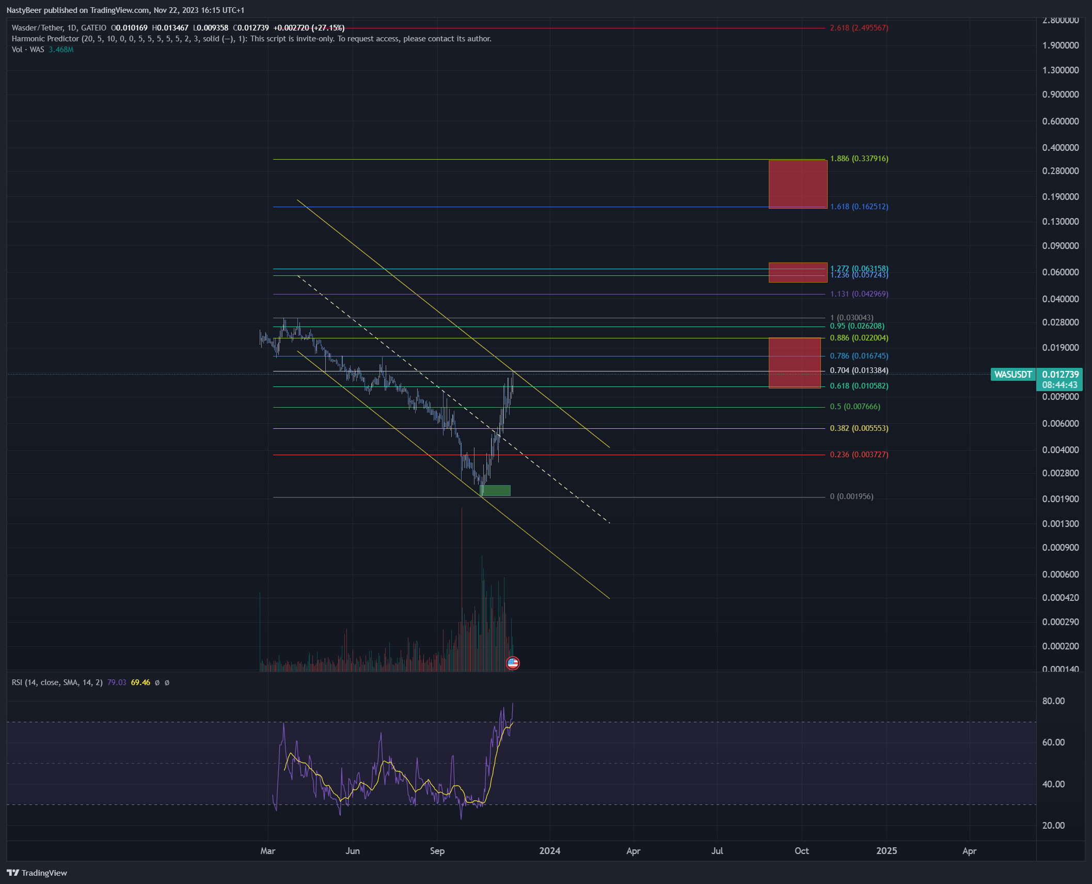Click the Sep label on the time axis
Screen dimensions: 1092x884
point(437,851)
